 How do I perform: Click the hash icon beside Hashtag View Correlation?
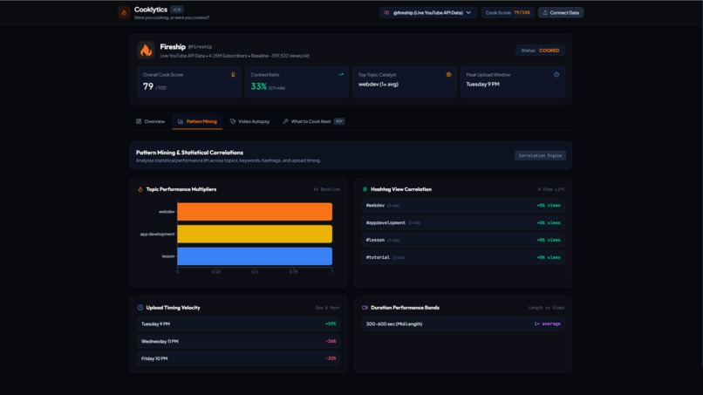coord(365,189)
